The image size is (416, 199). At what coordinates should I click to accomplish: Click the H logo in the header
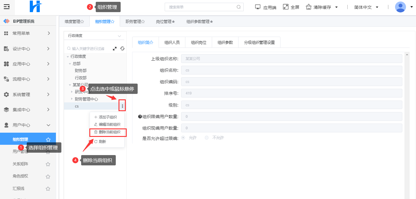[36, 7]
